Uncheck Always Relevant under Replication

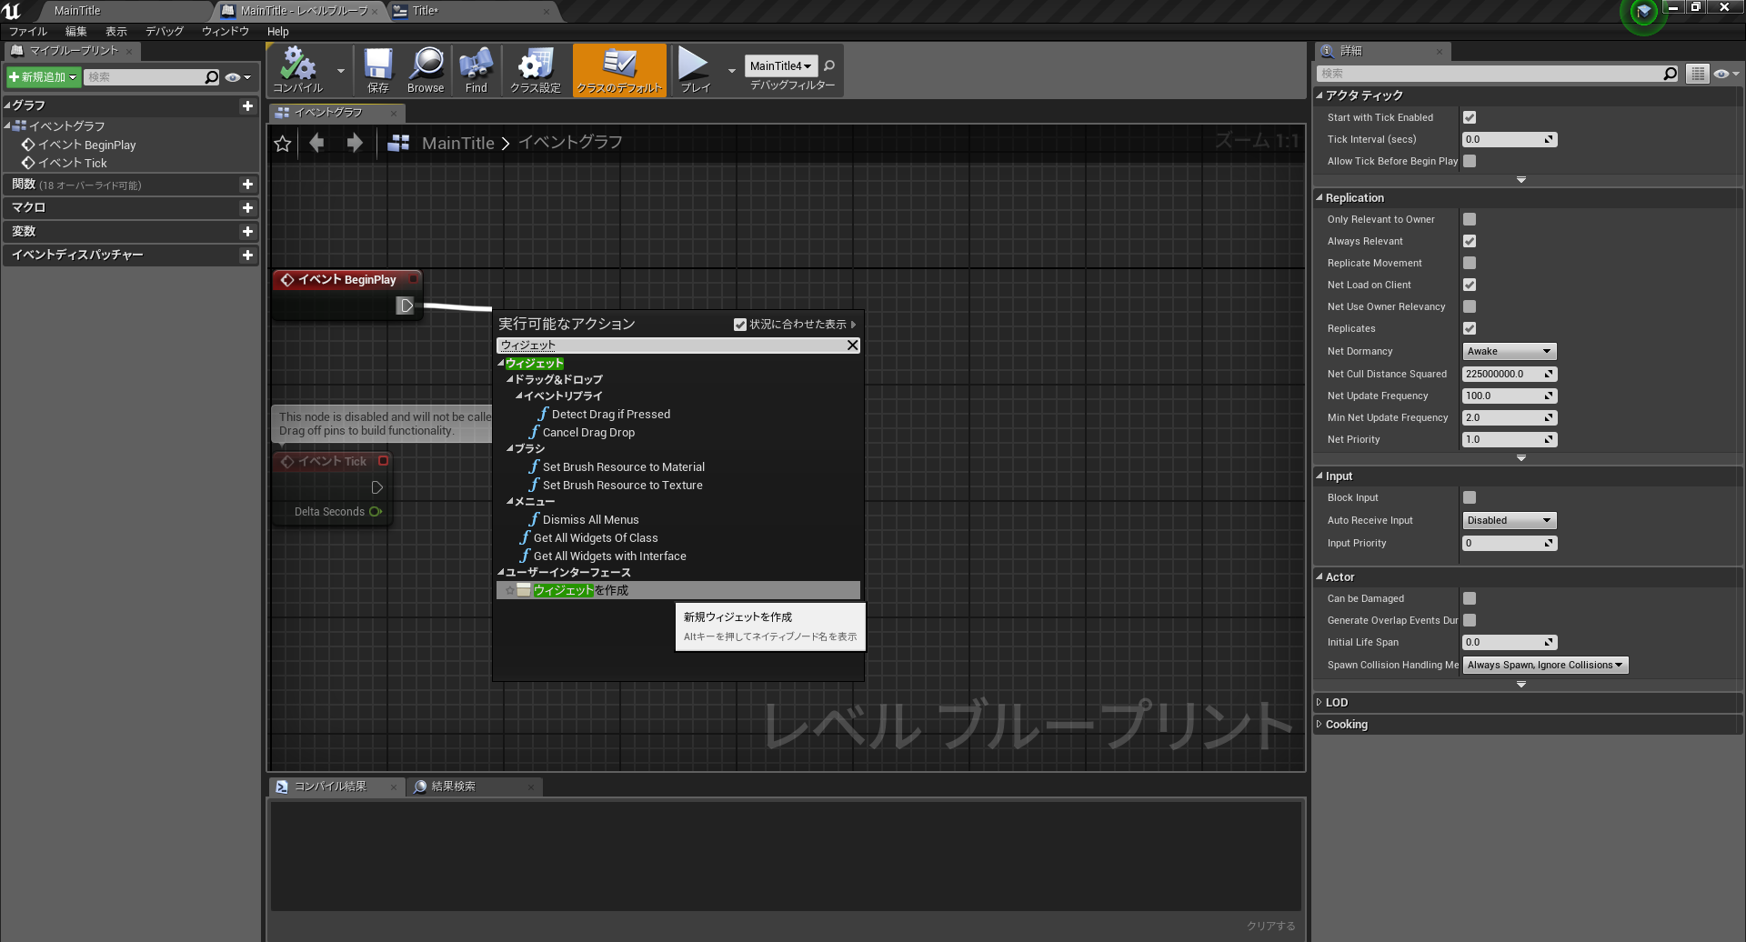click(1470, 241)
